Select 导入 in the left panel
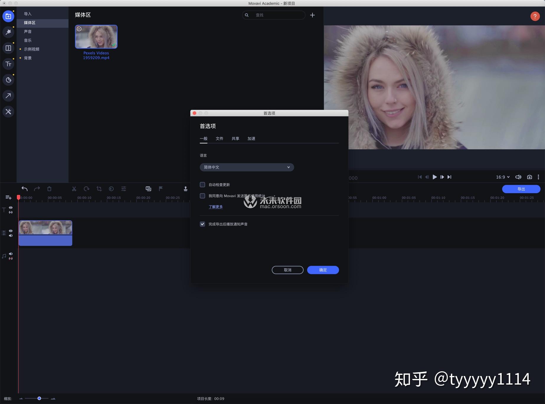The height and width of the screenshot is (404, 545). pos(42,14)
